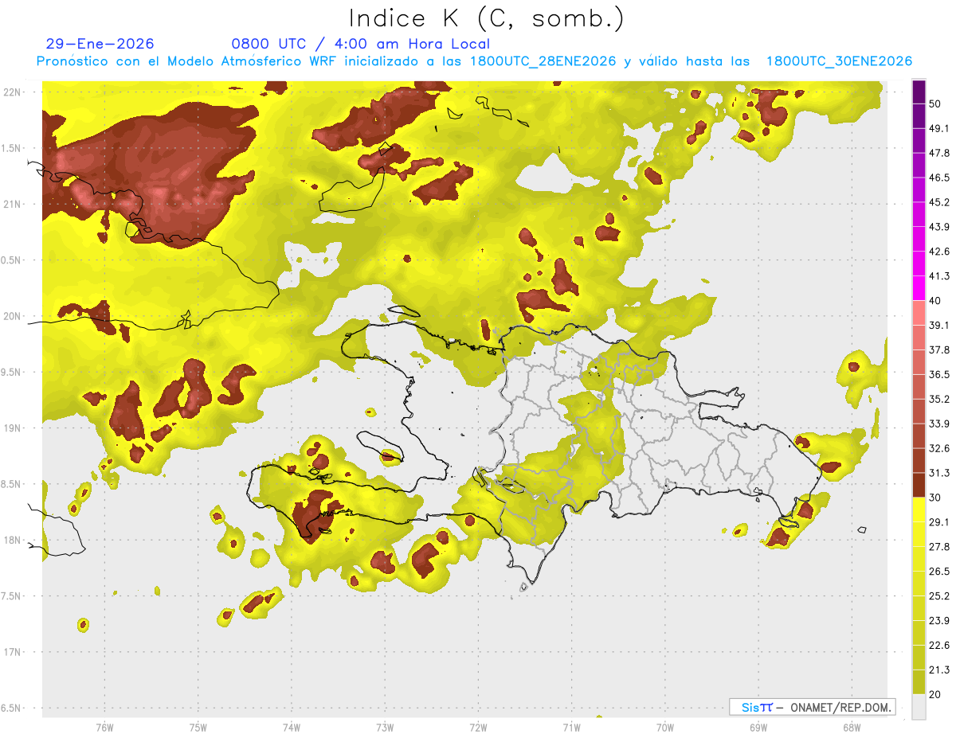Click the '68W' longitude axis label
Screen dimensions: 956x738
852,727
